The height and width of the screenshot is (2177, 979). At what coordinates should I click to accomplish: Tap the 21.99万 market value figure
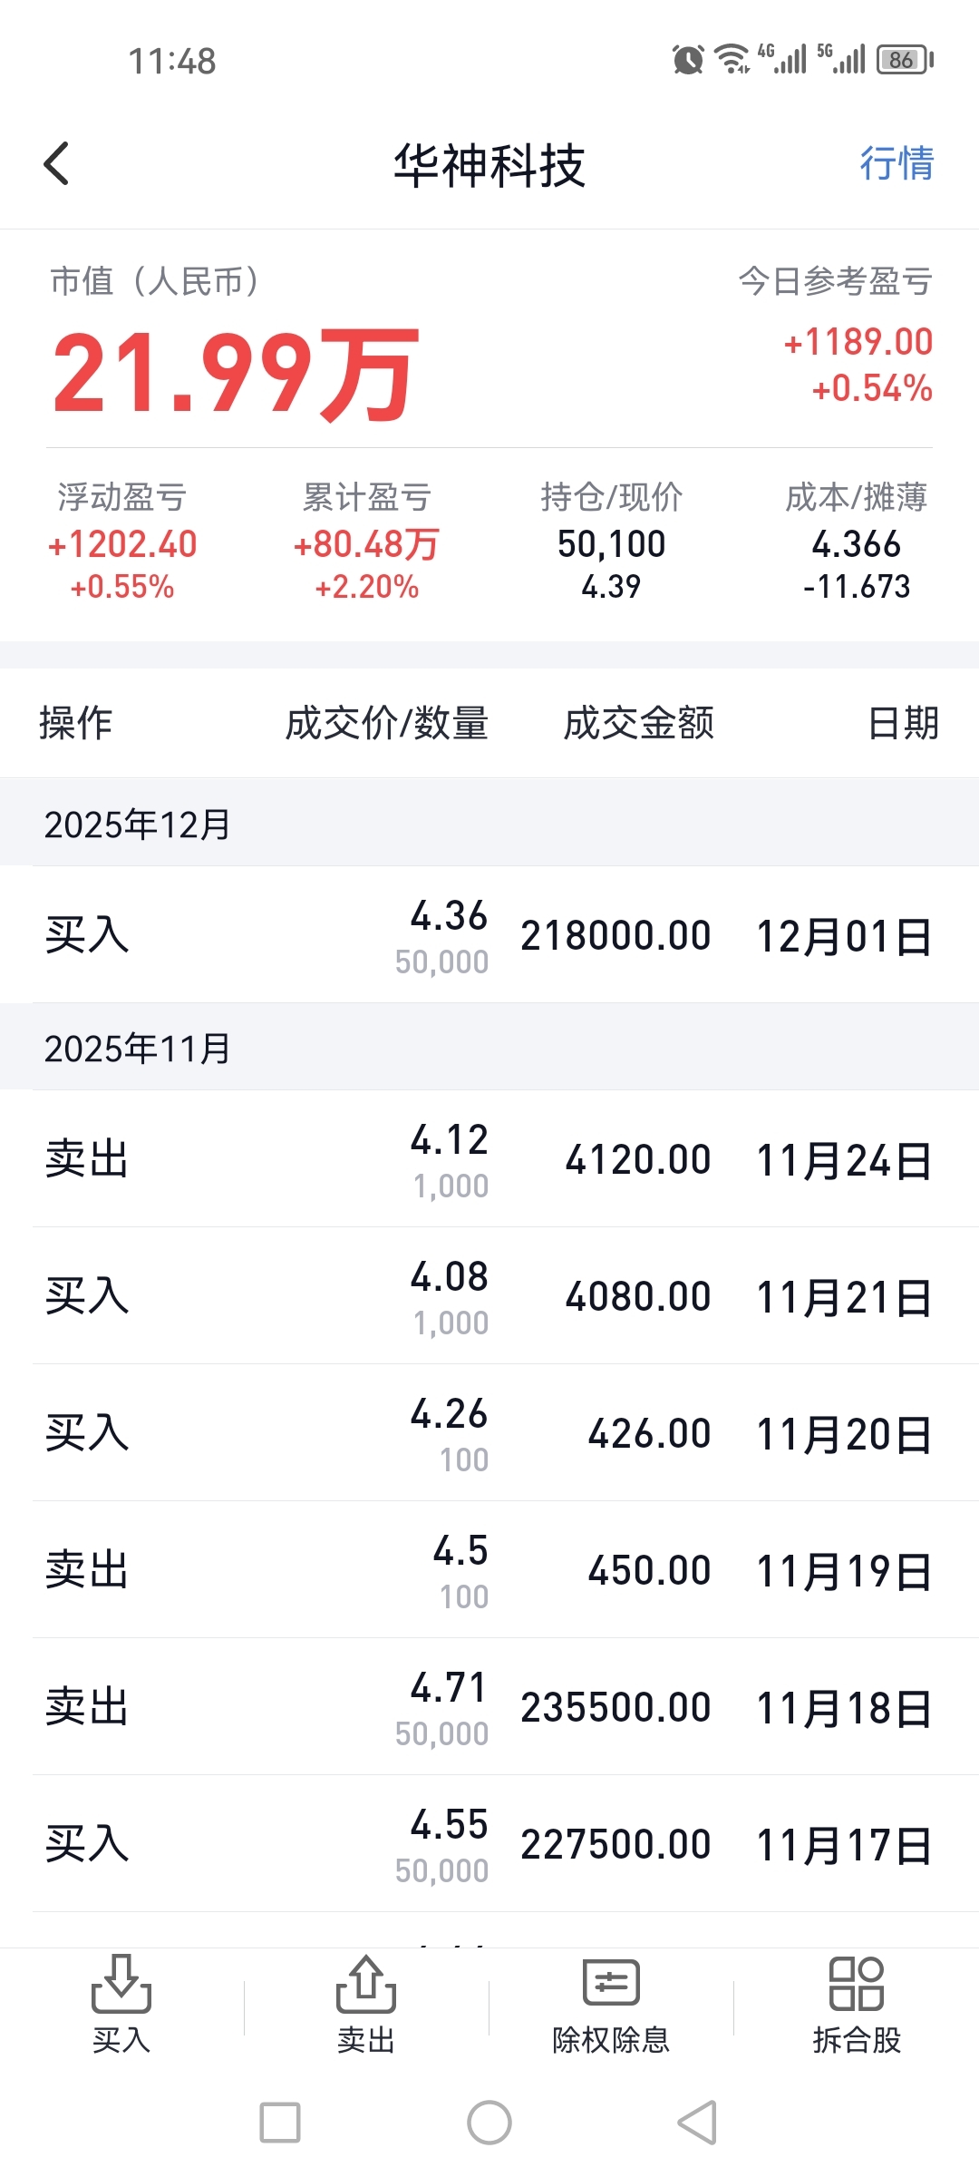(x=236, y=374)
